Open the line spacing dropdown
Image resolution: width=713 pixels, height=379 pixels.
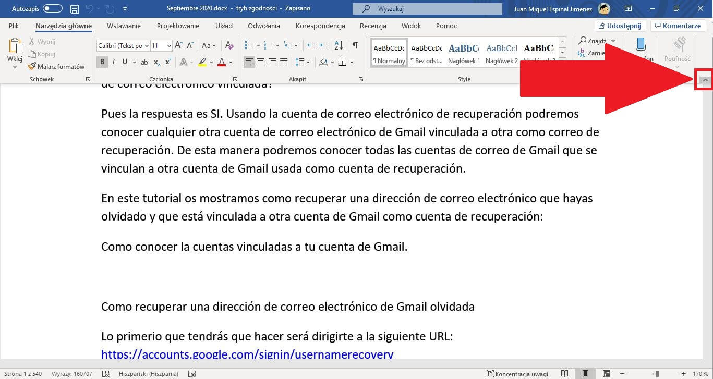(303, 62)
